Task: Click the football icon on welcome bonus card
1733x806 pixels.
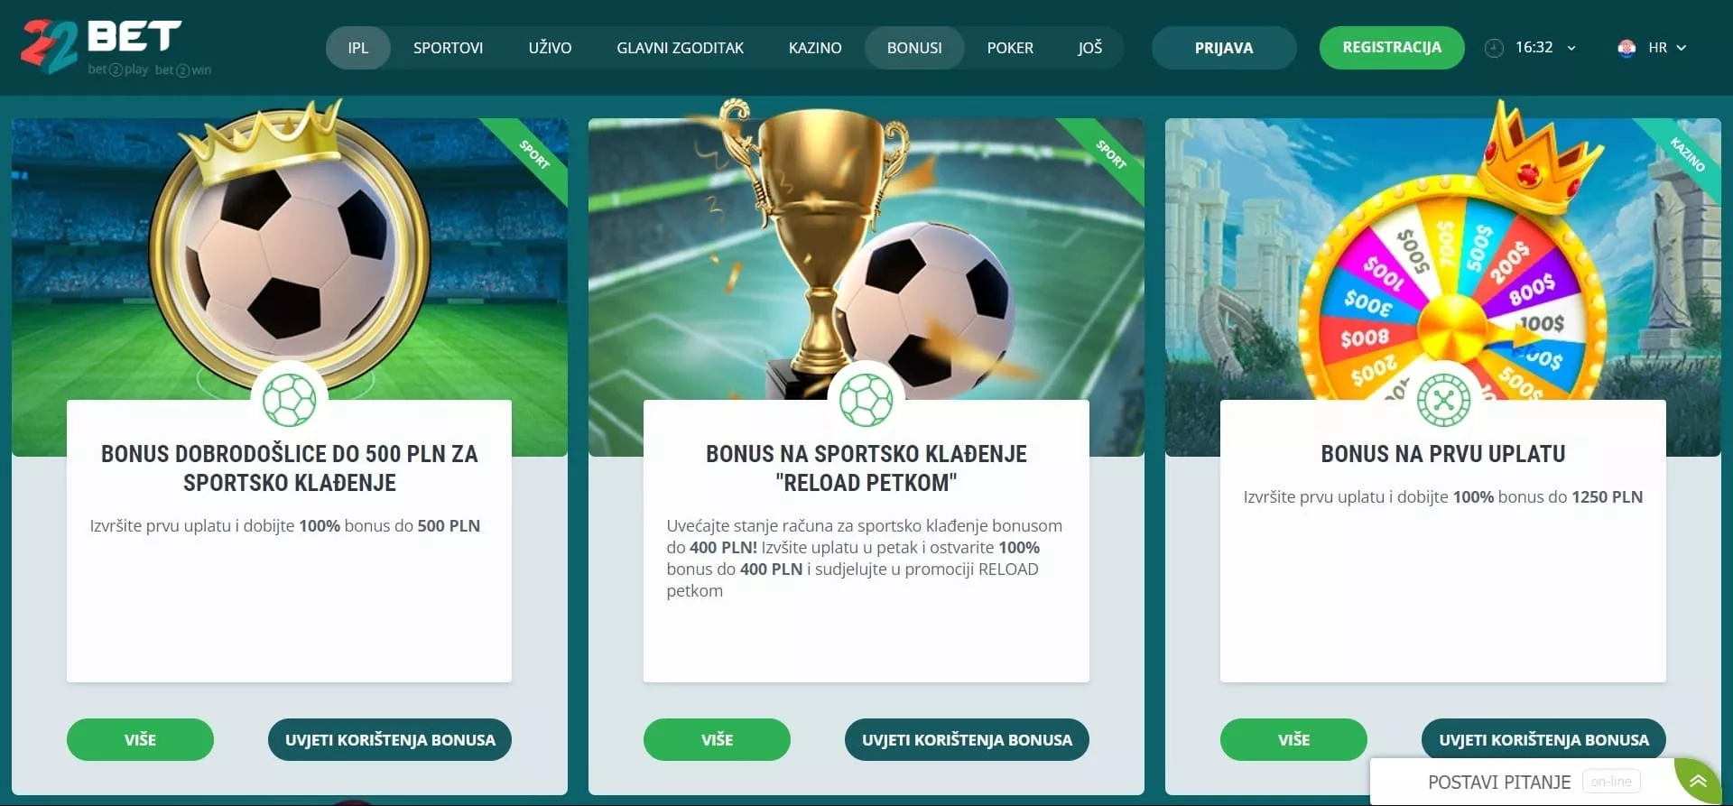Action: (x=289, y=400)
